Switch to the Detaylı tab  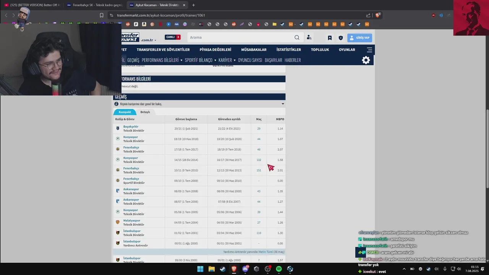pyautogui.click(x=145, y=112)
